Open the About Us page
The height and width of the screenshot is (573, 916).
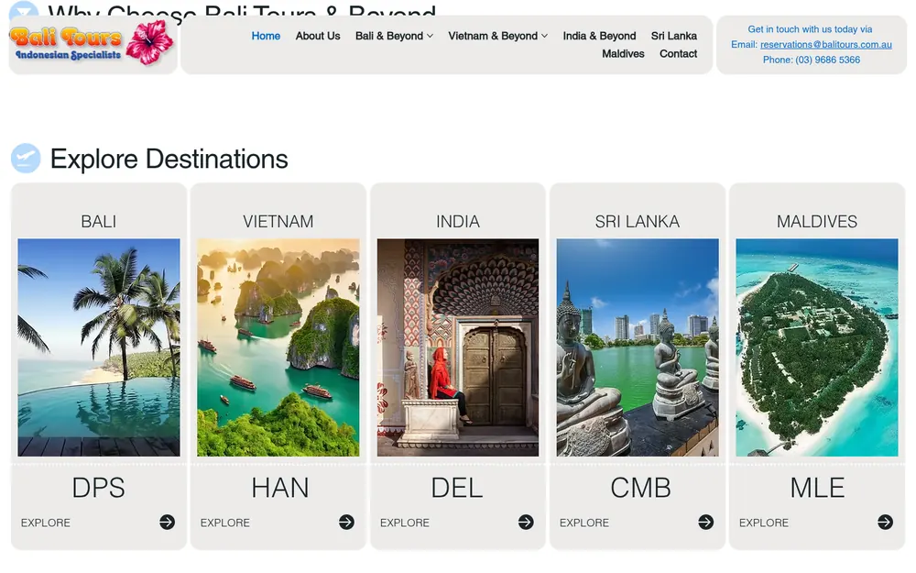[x=318, y=36]
